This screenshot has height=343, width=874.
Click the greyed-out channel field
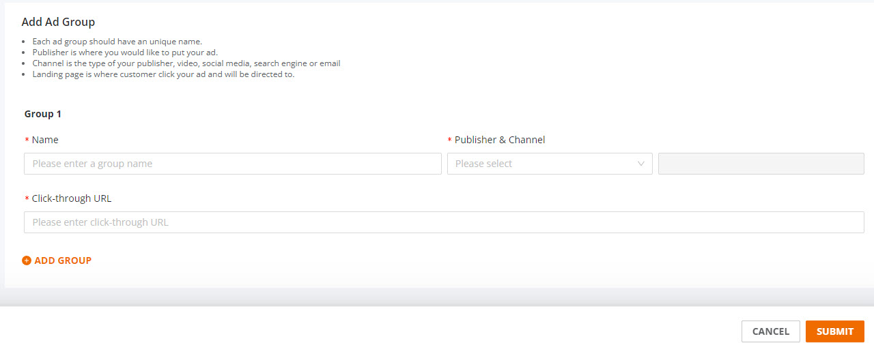click(x=761, y=164)
